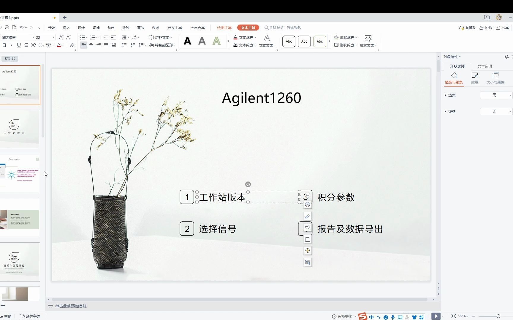Open new document tab with plus button
Image resolution: width=513 pixels, height=320 pixels.
(65, 17)
